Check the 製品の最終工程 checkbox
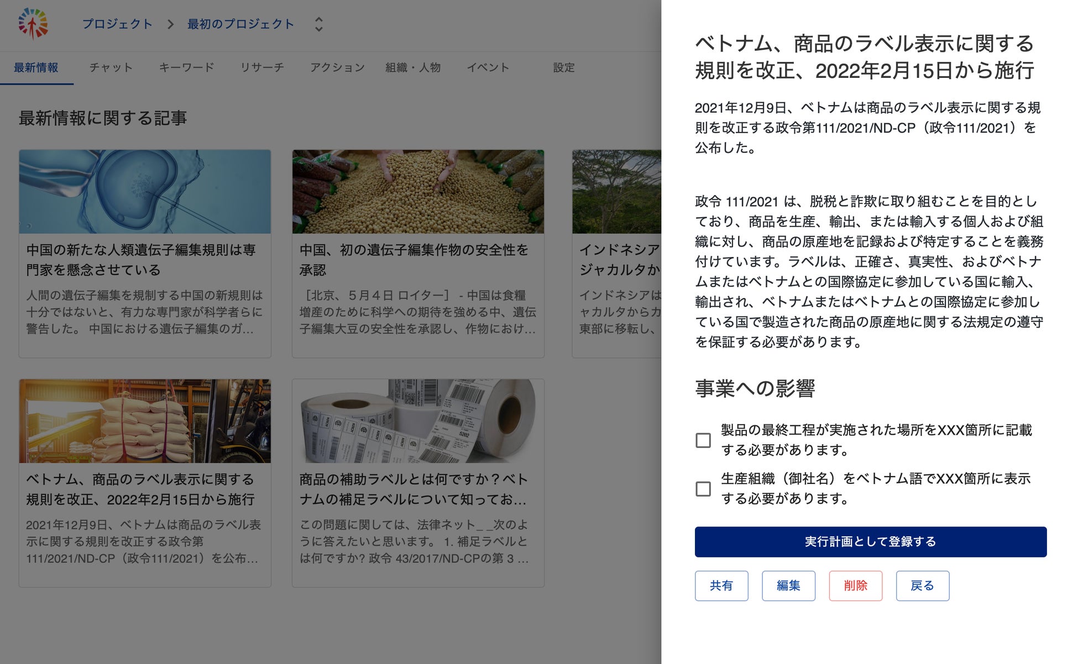The height and width of the screenshot is (664, 1078). (703, 440)
